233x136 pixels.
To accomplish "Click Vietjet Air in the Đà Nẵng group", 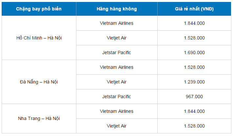I will coord(117,82).
